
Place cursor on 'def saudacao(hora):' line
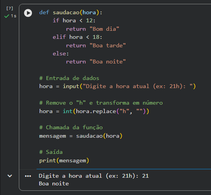(x=71, y=12)
